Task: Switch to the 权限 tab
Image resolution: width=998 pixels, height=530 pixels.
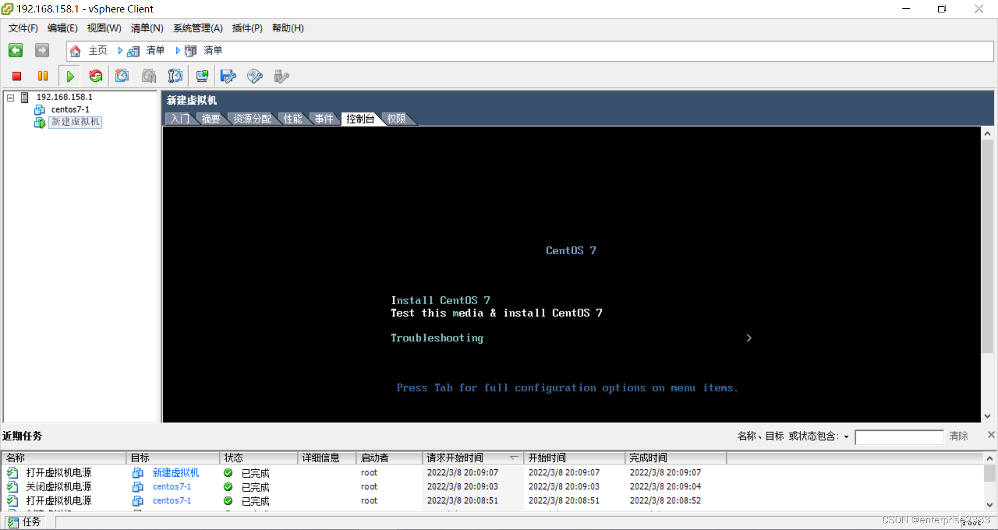Action: [x=397, y=119]
